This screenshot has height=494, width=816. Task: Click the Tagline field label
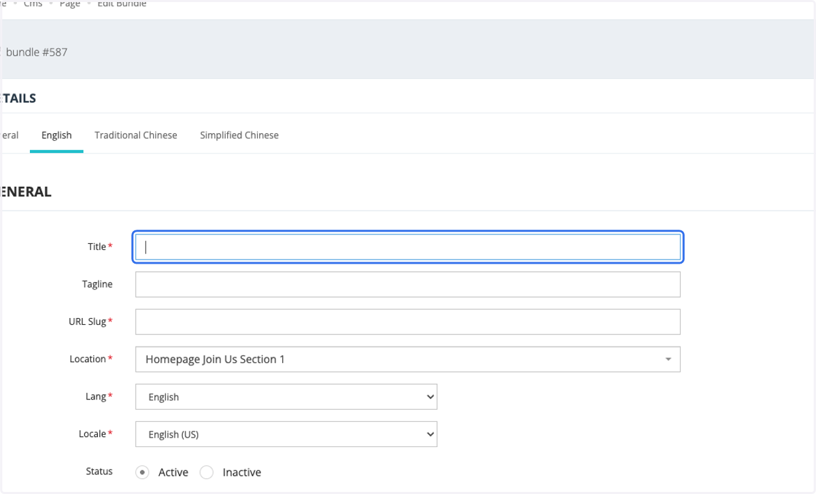(x=97, y=284)
